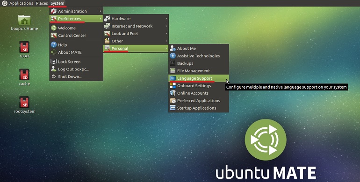Click the Hardware submenu icon
The image size is (360, 182).
coord(107,19)
